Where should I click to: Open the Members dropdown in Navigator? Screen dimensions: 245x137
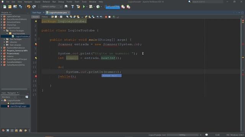click(x=8, y=97)
